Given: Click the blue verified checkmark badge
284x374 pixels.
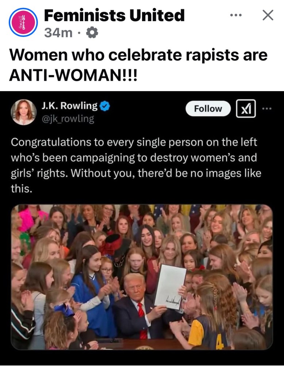Looking at the screenshot, I should point(105,106).
